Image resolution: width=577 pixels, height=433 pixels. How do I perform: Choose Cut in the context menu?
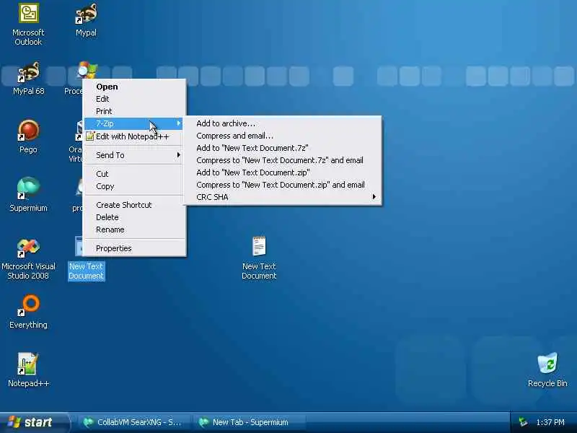pos(135,174)
